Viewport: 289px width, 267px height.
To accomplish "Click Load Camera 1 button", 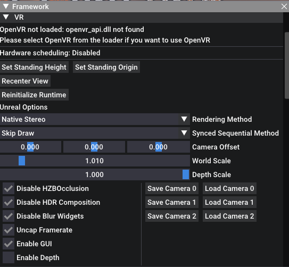I will click(229, 202).
